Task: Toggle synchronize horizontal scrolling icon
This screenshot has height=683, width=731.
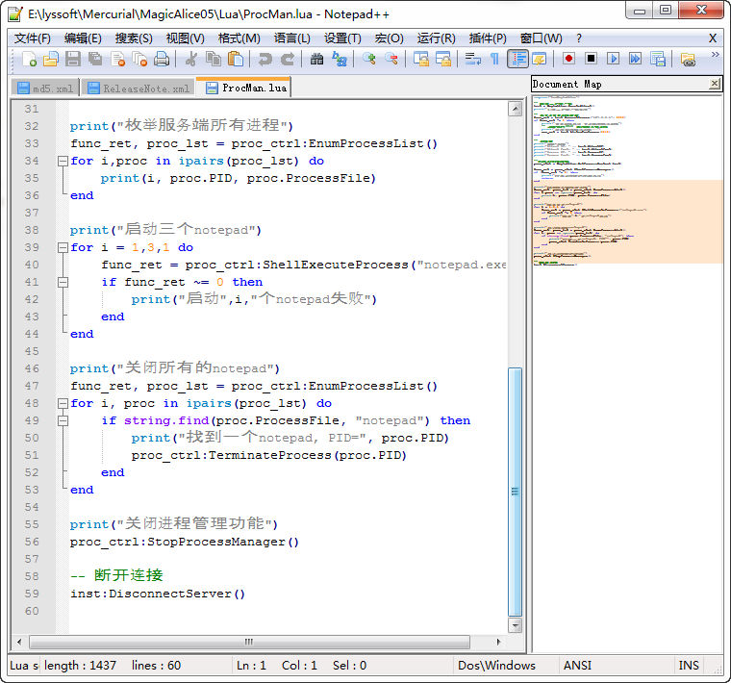Action: coord(443,60)
